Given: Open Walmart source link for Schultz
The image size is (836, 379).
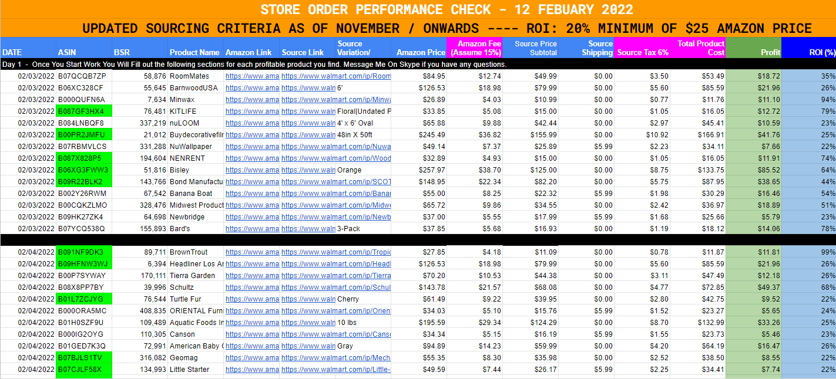Looking at the screenshot, I should 336,287.
